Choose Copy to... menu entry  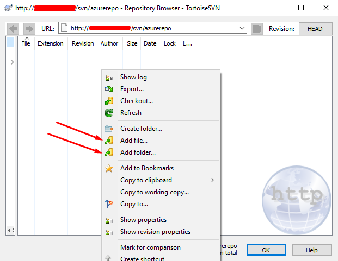tap(161, 204)
